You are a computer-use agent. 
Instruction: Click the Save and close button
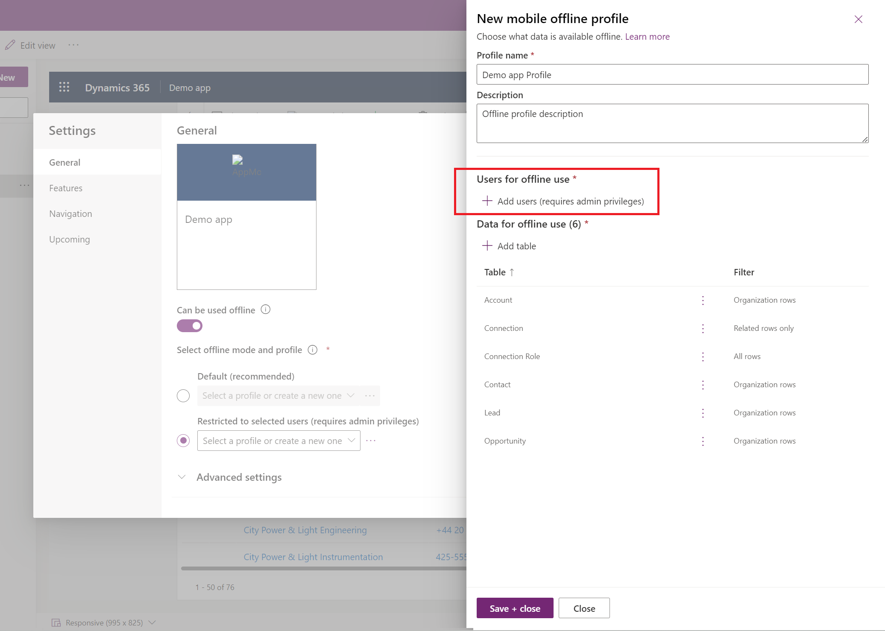tap(515, 608)
